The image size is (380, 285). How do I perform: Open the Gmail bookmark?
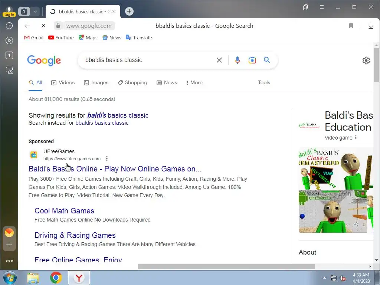(x=34, y=37)
